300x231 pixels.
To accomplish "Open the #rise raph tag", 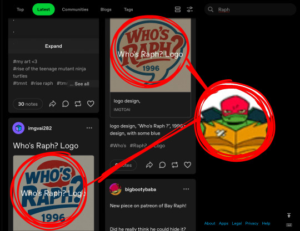I will (x=42, y=83).
